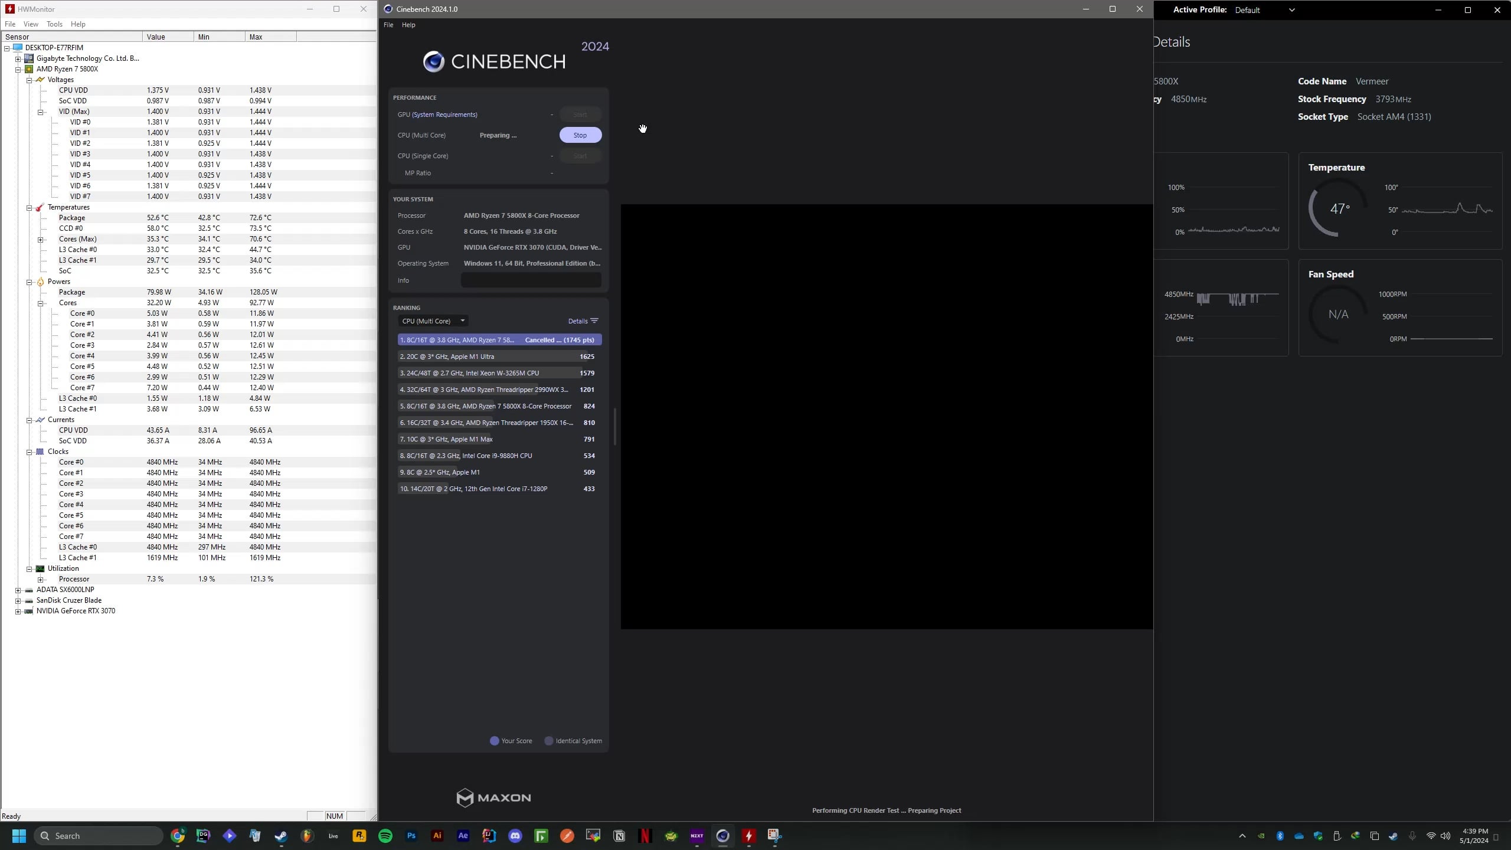Open Cinebench File menu
Screen dimensions: 1511x850
tap(388, 25)
